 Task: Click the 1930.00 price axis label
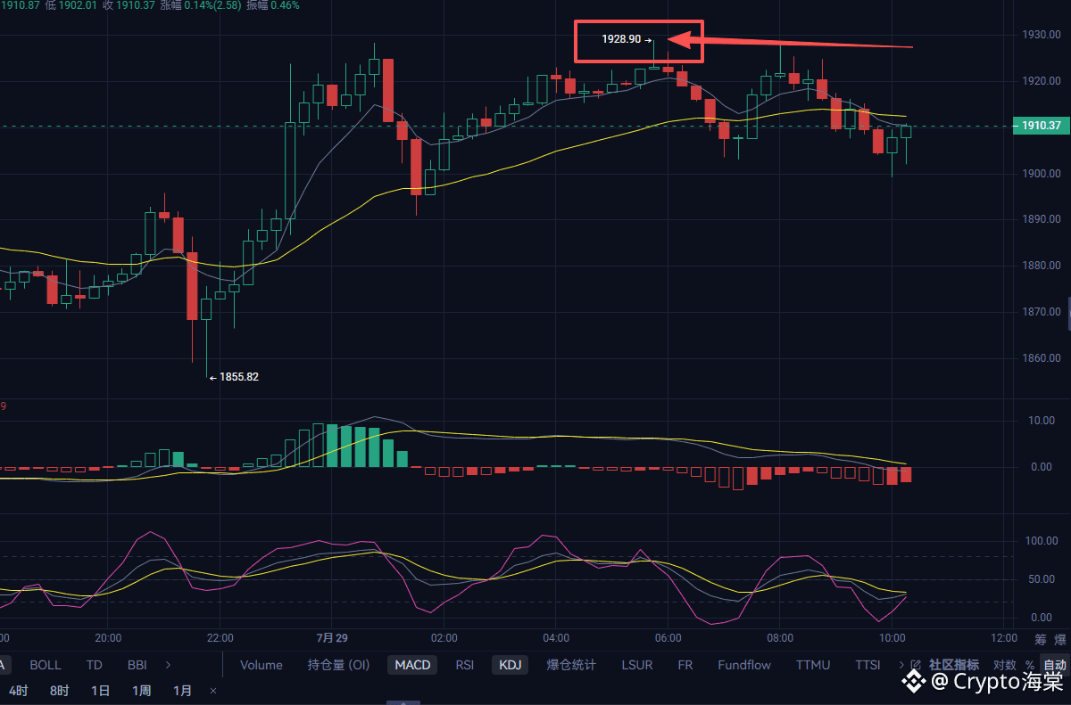[1042, 35]
